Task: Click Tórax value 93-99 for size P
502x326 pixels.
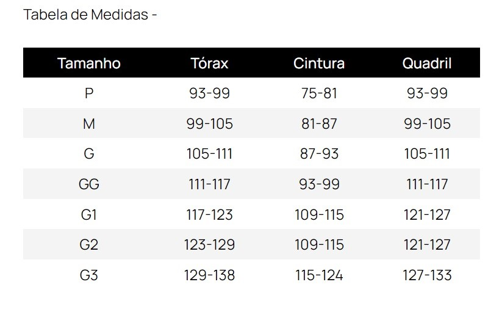Action: pyautogui.click(x=209, y=93)
